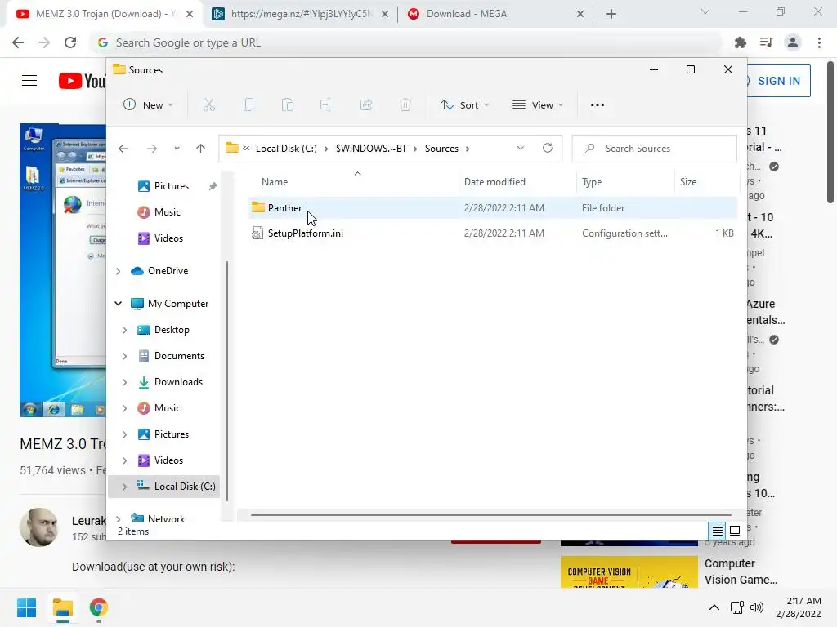This screenshot has height=627, width=837.
Task: Click the Chrome address bar
Action: click(405, 42)
